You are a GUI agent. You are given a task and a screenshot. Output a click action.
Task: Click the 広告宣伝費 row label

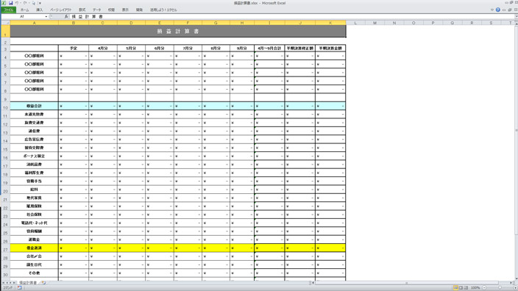[34, 139]
